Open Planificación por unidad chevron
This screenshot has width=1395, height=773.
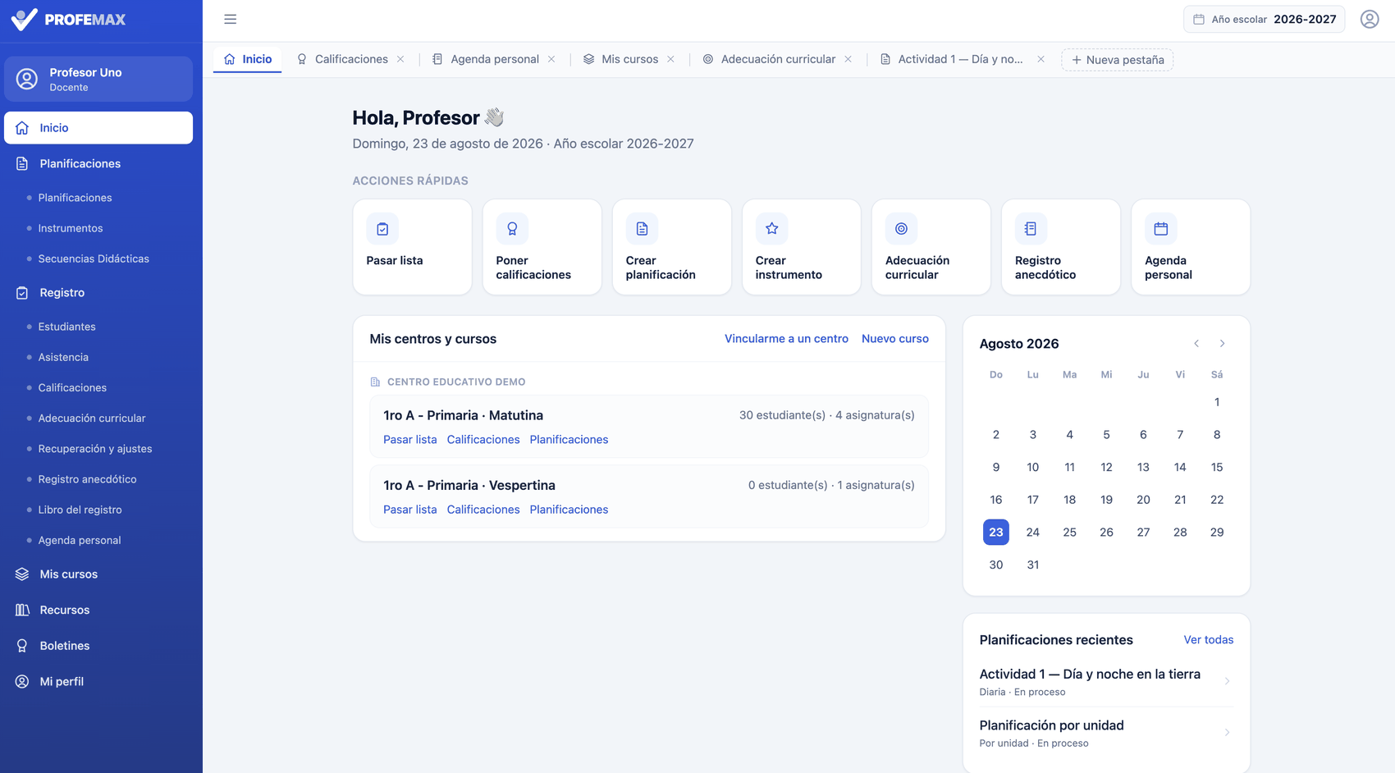pos(1227,733)
